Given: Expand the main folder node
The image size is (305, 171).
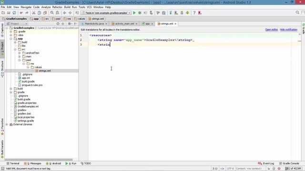Looking at the screenshot, I should click(x=20, y=57).
